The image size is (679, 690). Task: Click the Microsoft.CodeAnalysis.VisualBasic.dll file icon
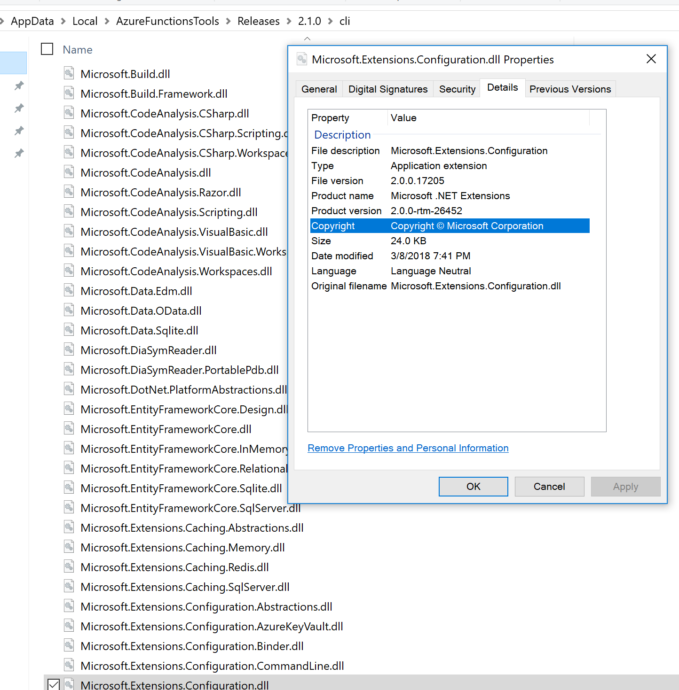tap(69, 231)
